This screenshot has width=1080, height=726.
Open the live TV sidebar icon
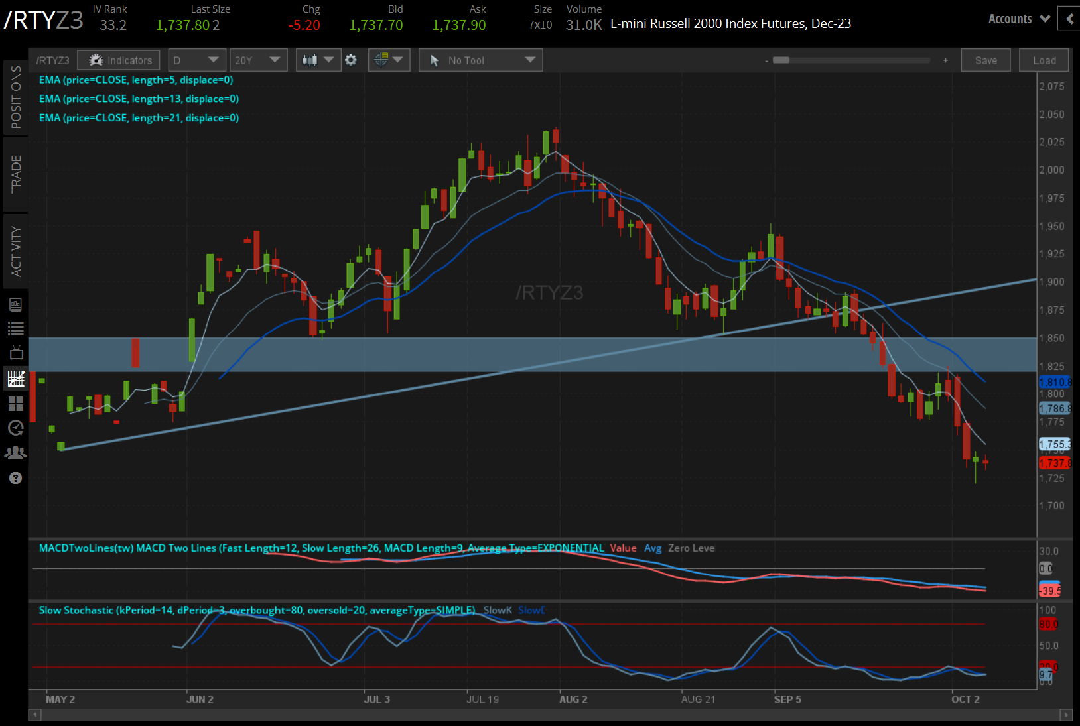[16, 353]
